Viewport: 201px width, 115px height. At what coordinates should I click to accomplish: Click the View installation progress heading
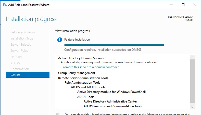(72, 31)
